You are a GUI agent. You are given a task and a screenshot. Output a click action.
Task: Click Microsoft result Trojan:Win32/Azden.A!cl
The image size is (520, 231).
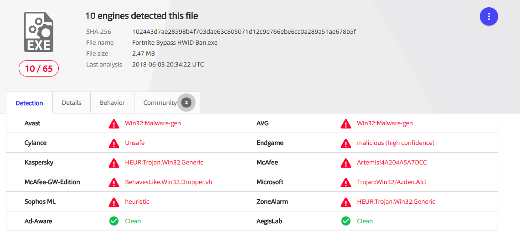(391, 182)
